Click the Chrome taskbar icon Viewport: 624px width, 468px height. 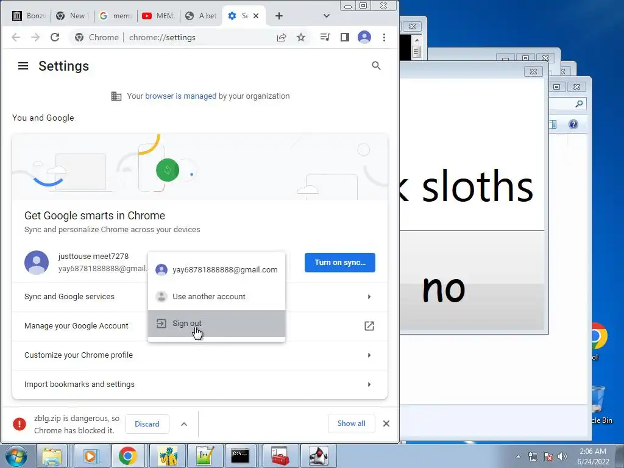[x=128, y=456]
